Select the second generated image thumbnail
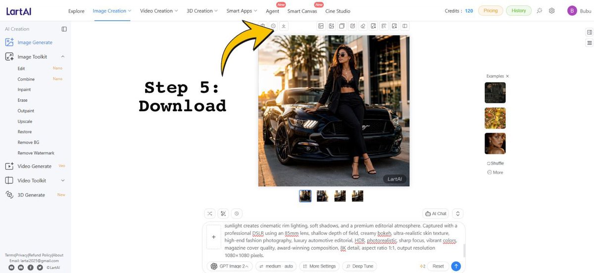This screenshot has width=594, height=273. click(x=322, y=196)
